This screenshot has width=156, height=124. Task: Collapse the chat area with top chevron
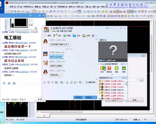96,39
